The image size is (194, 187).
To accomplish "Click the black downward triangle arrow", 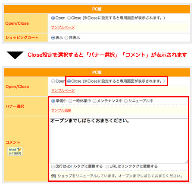I will 15,55.
